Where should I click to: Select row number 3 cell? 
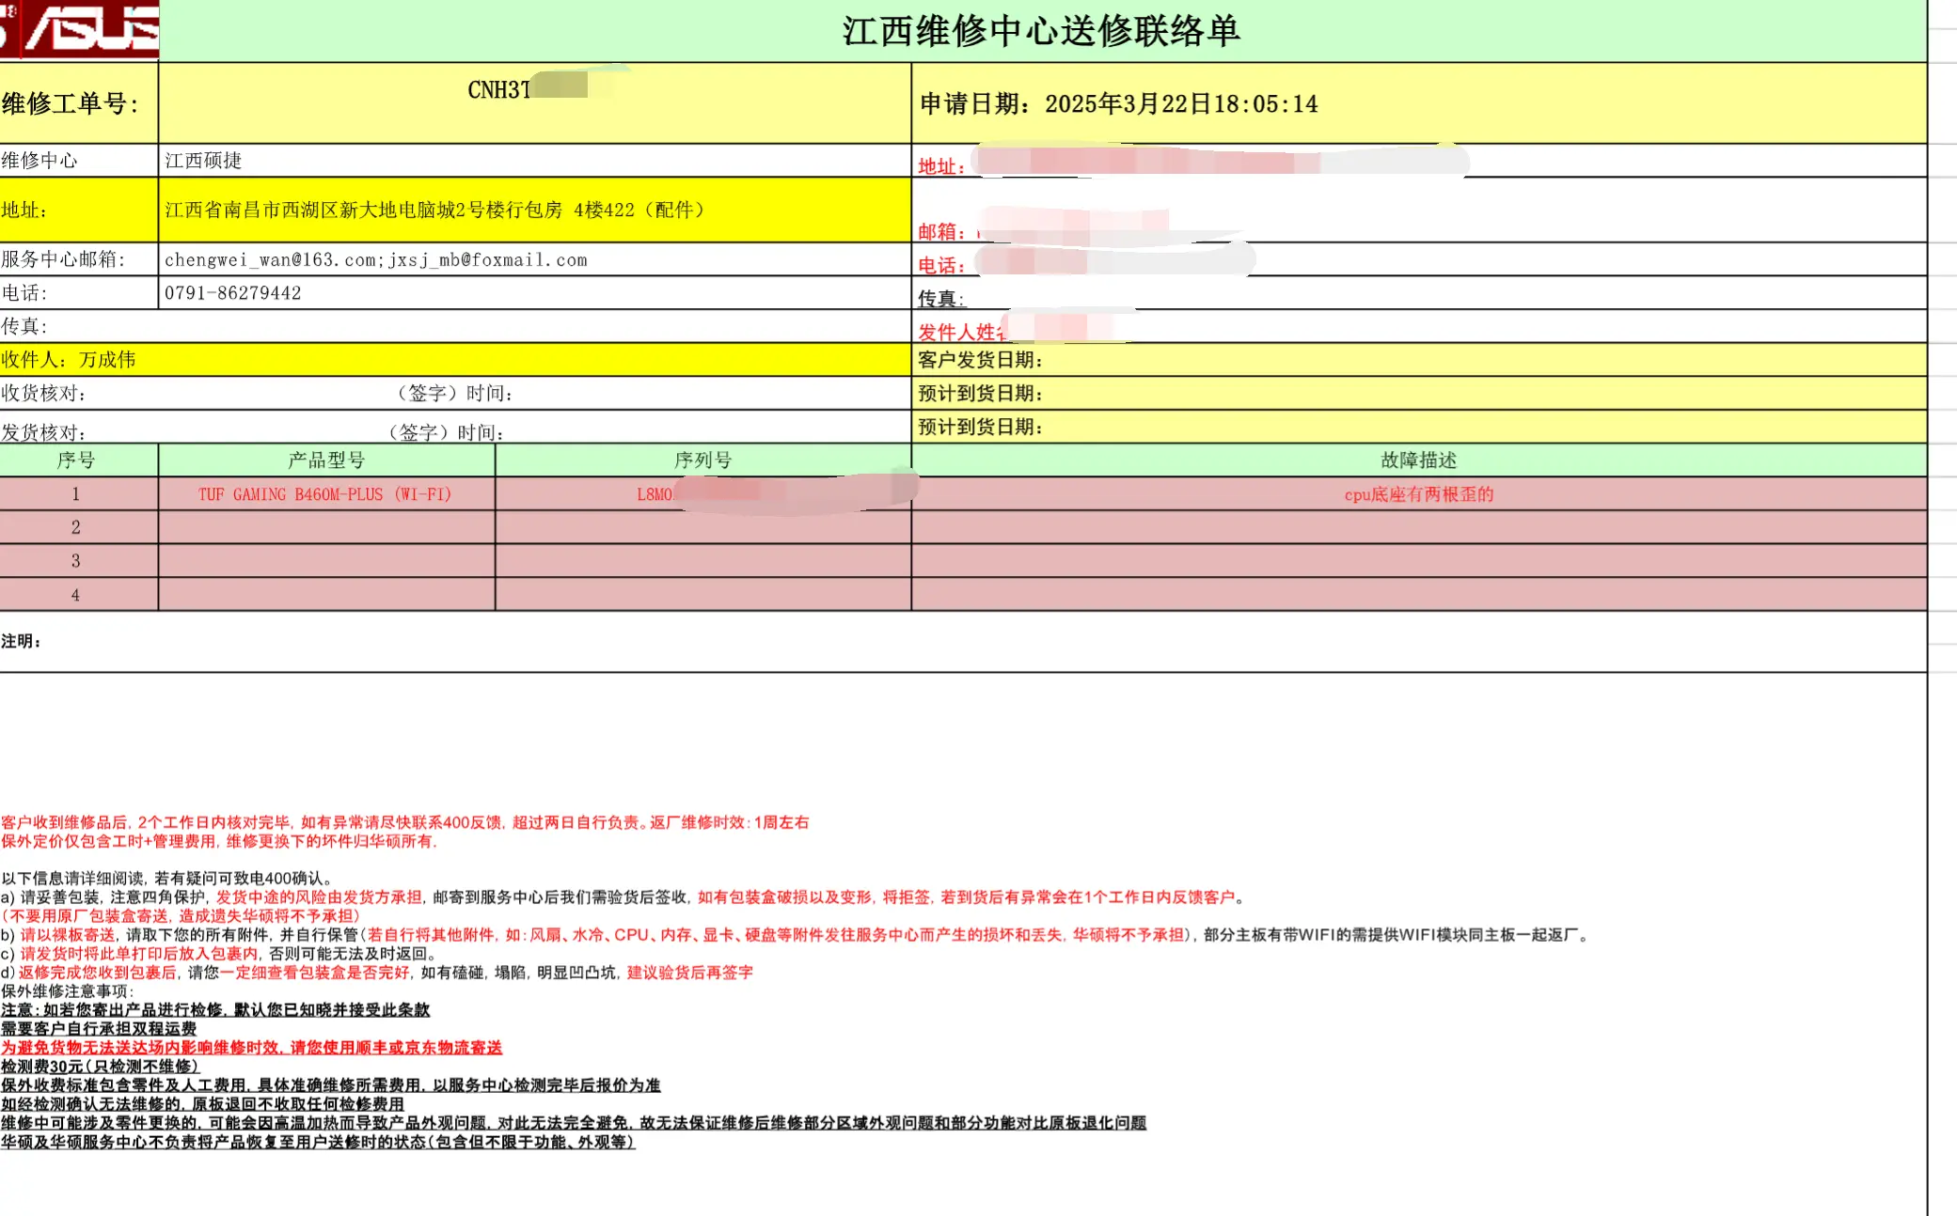tap(79, 561)
